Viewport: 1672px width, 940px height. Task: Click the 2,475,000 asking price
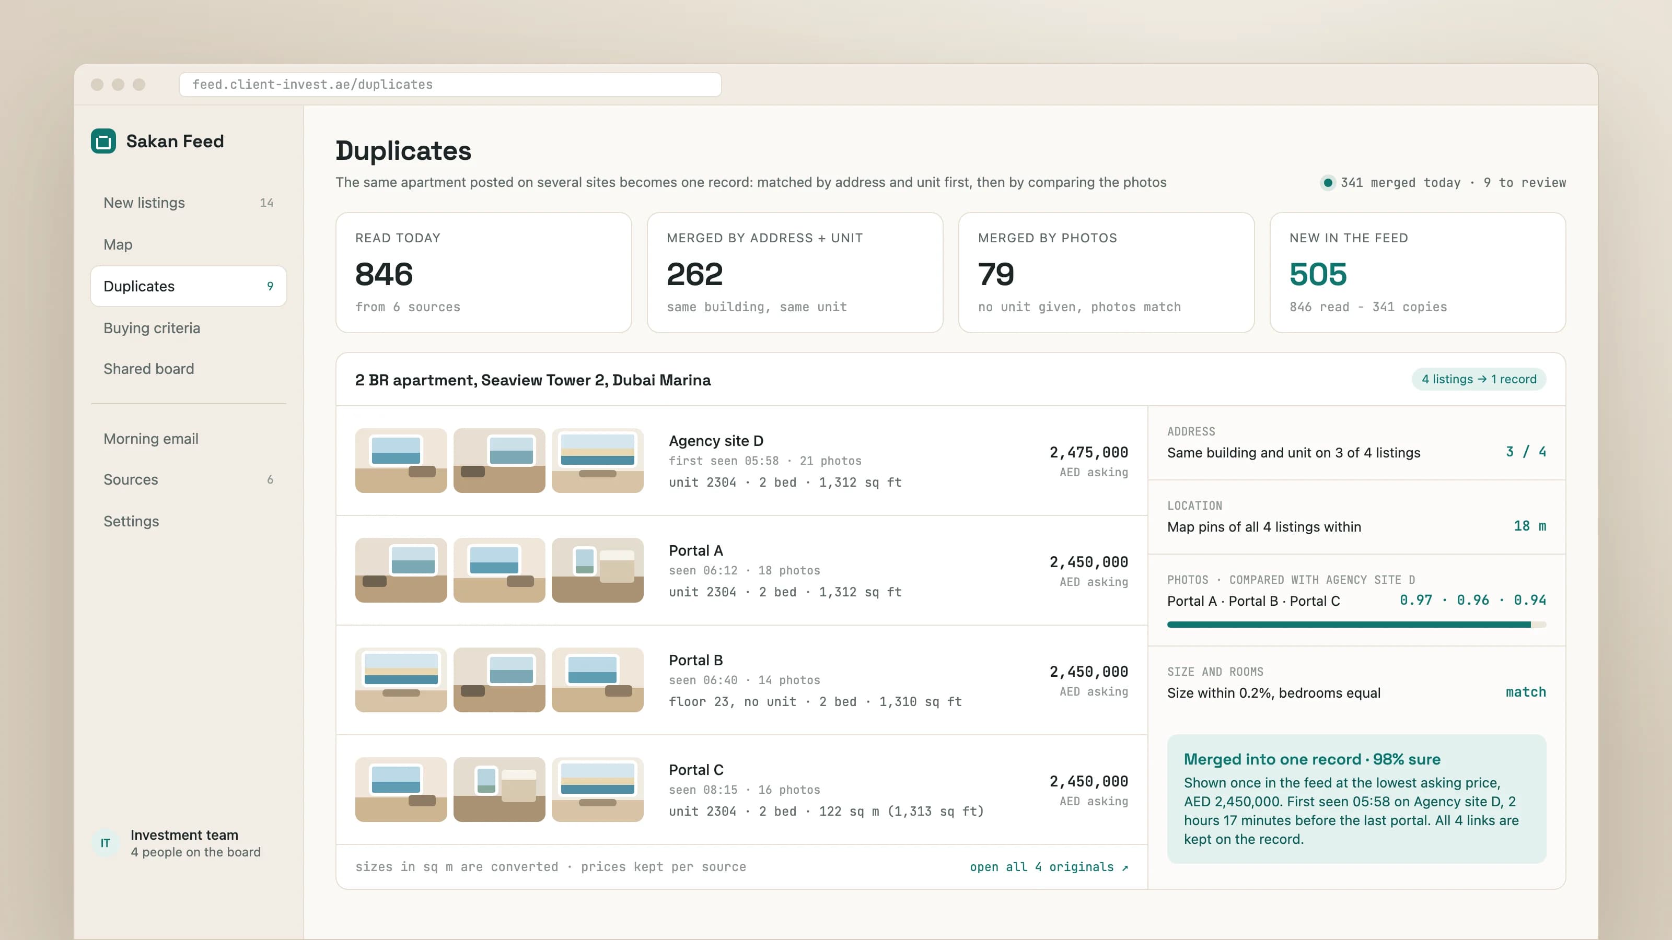click(1088, 453)
